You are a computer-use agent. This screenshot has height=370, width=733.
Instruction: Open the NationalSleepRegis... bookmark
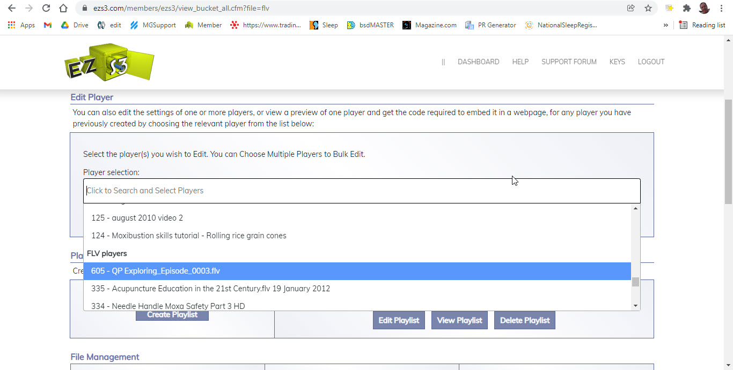tap(561, 25)
